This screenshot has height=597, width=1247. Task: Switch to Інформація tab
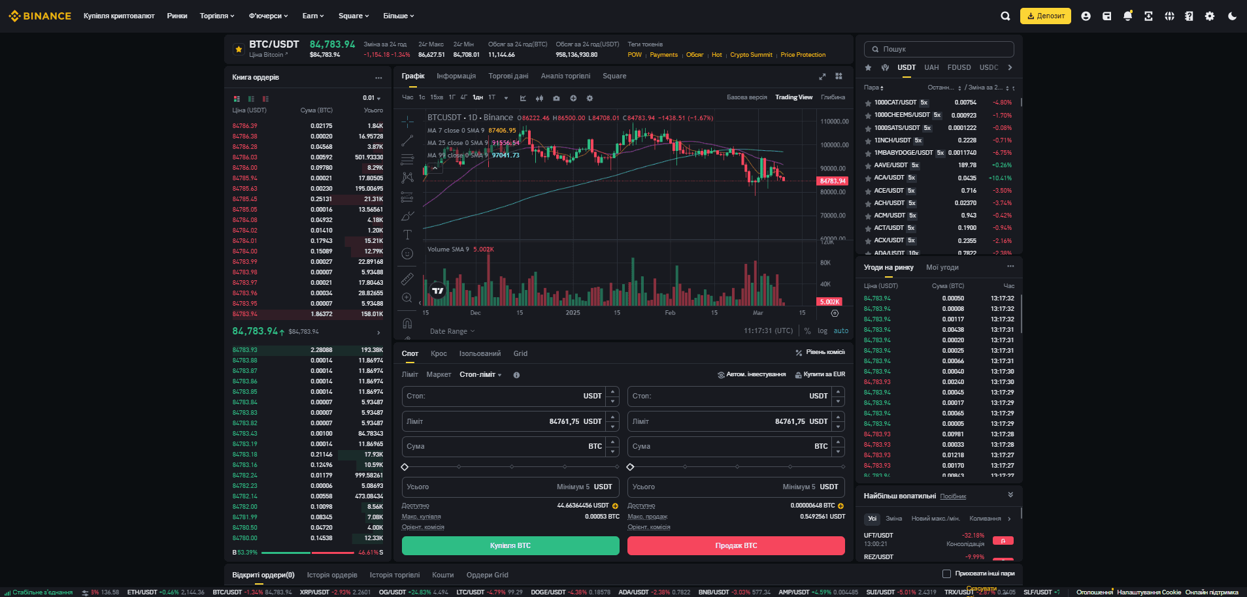click(456, 76)
